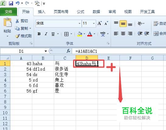Open the Excel application icon menu
The image size is (166, 130).
point(3,3)
